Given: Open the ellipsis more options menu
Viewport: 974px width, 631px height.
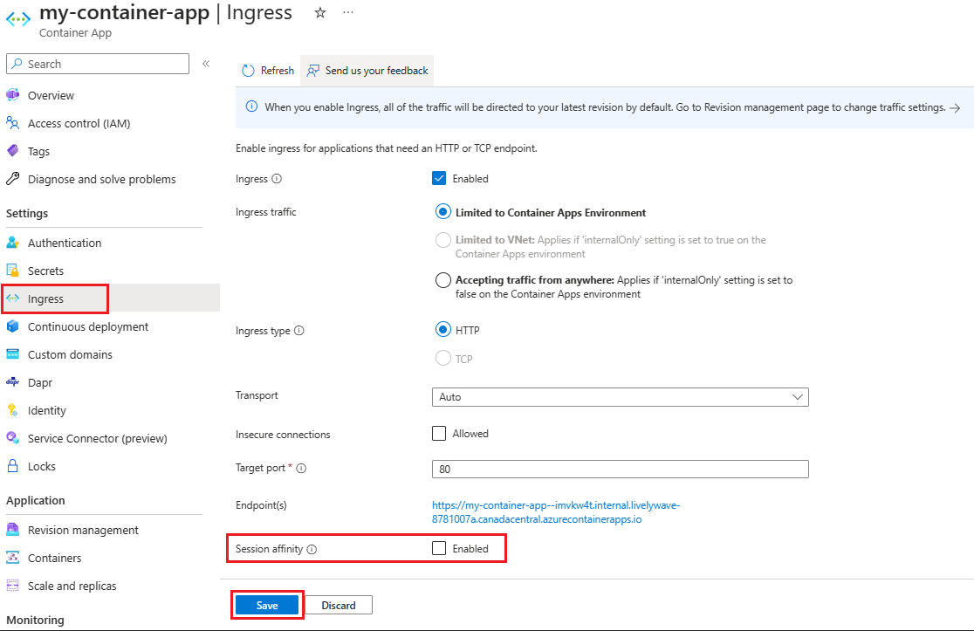Looking at the screenshot, I should [x=348, y=12].
